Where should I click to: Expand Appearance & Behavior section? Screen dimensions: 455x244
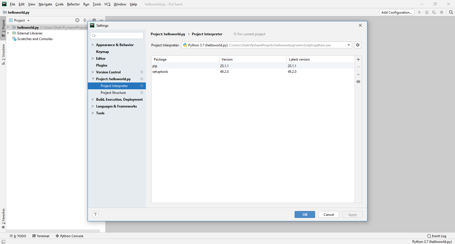[93, 45]
